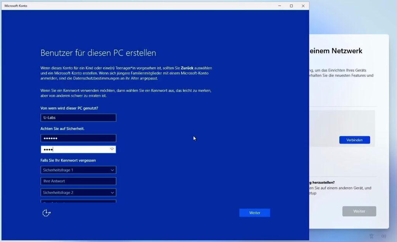Click the volume icon in the background setup window

(383, 236)
